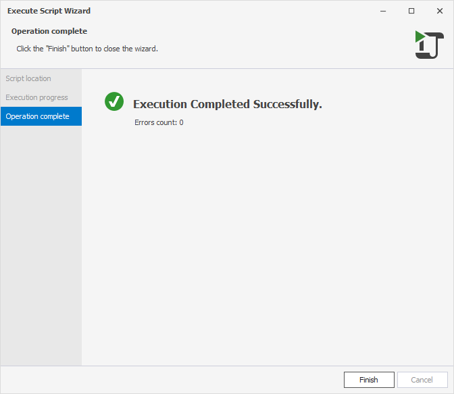Minimize the Execute Script Wizard window
454x394 pixels.
tap(383, 11)
